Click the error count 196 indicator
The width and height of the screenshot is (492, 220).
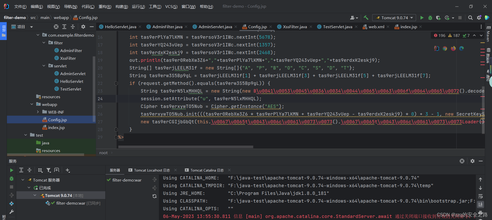440,35
